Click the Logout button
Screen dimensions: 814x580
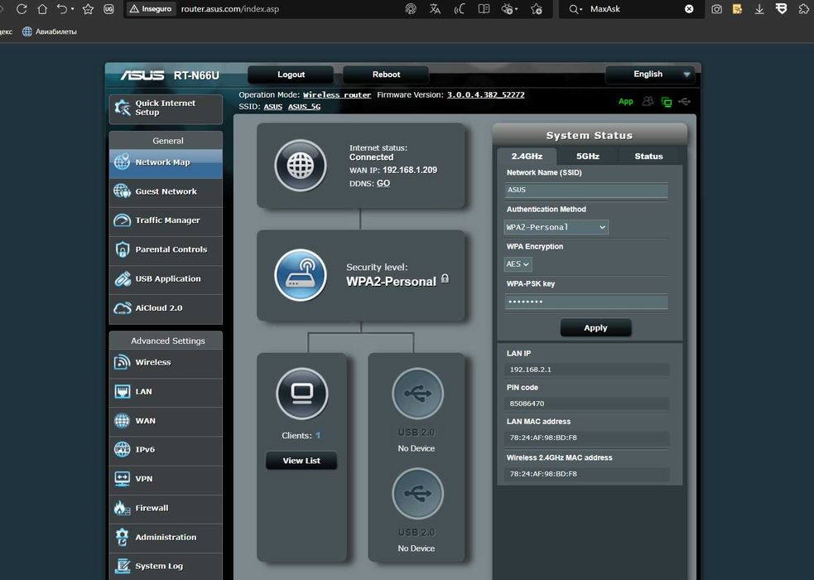(x=291, y=75)
